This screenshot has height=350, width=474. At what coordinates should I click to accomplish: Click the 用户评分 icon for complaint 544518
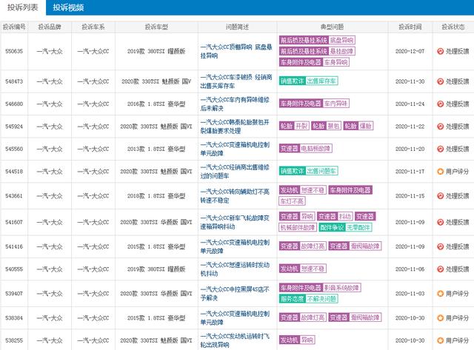(x=440, y=172)
